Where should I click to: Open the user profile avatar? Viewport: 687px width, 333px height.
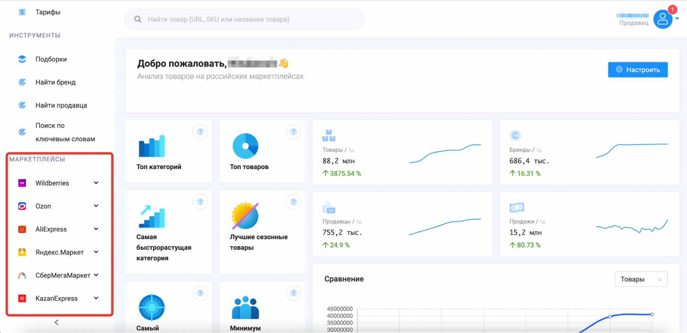(663, 19)
